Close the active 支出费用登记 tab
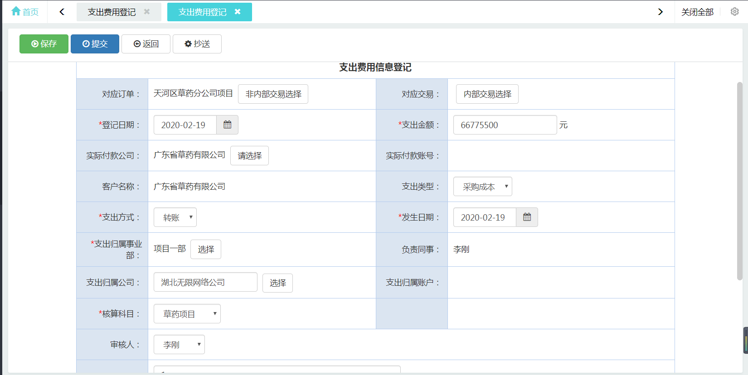The width and height of the screenshot is (748, 375). tap(238, 12)
